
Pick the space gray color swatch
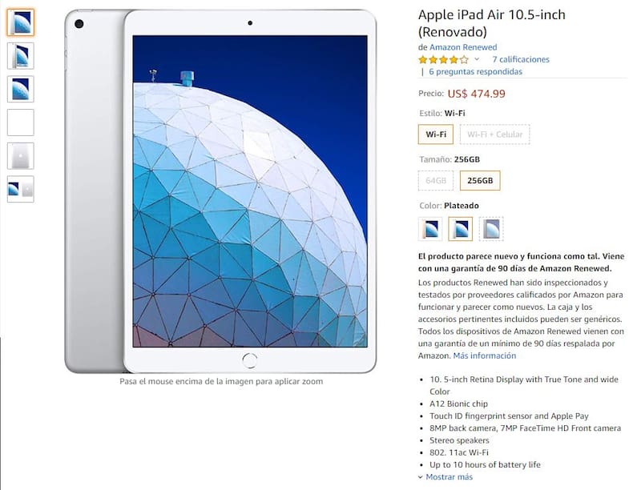click(x=491, y=229)
